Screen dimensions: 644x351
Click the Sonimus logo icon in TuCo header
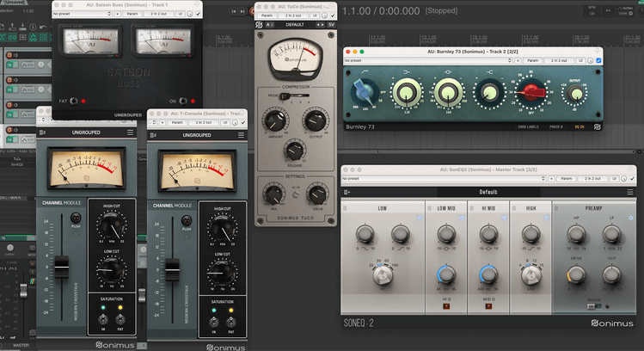261,25
